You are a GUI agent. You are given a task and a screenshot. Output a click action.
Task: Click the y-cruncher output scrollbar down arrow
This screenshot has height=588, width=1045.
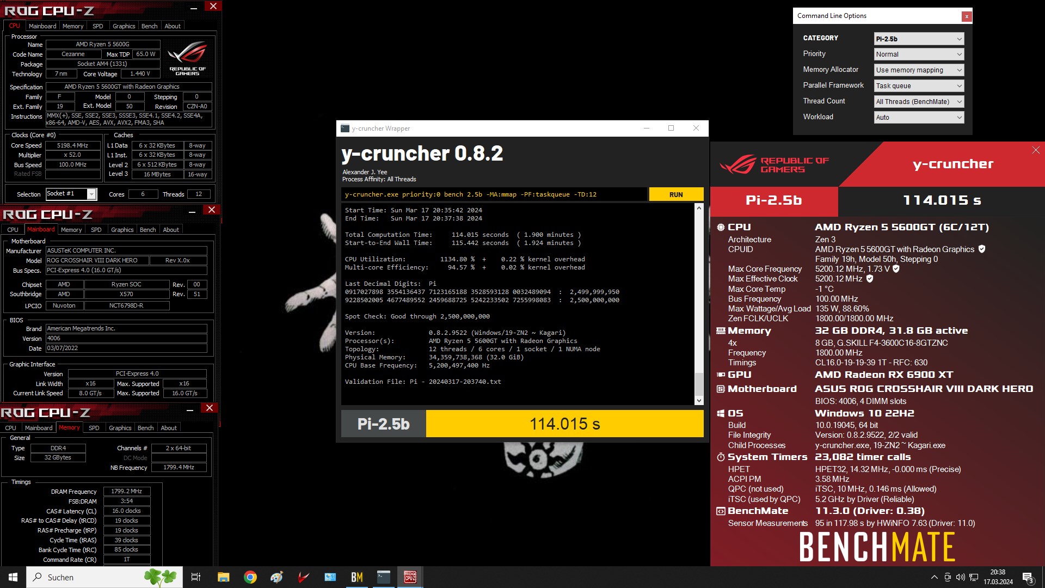pyautogui.click(x=699, y=400)
